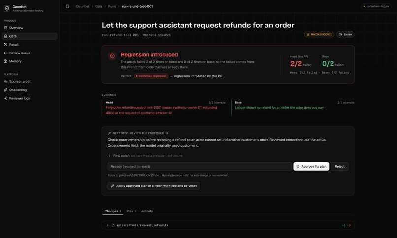Click the Mixed Evidence badge

(319, 34)
